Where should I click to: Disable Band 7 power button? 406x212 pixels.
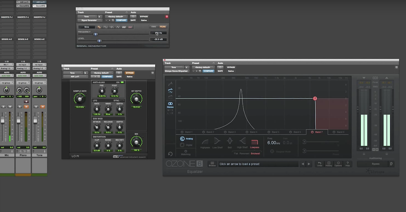[x=312, y=132]
